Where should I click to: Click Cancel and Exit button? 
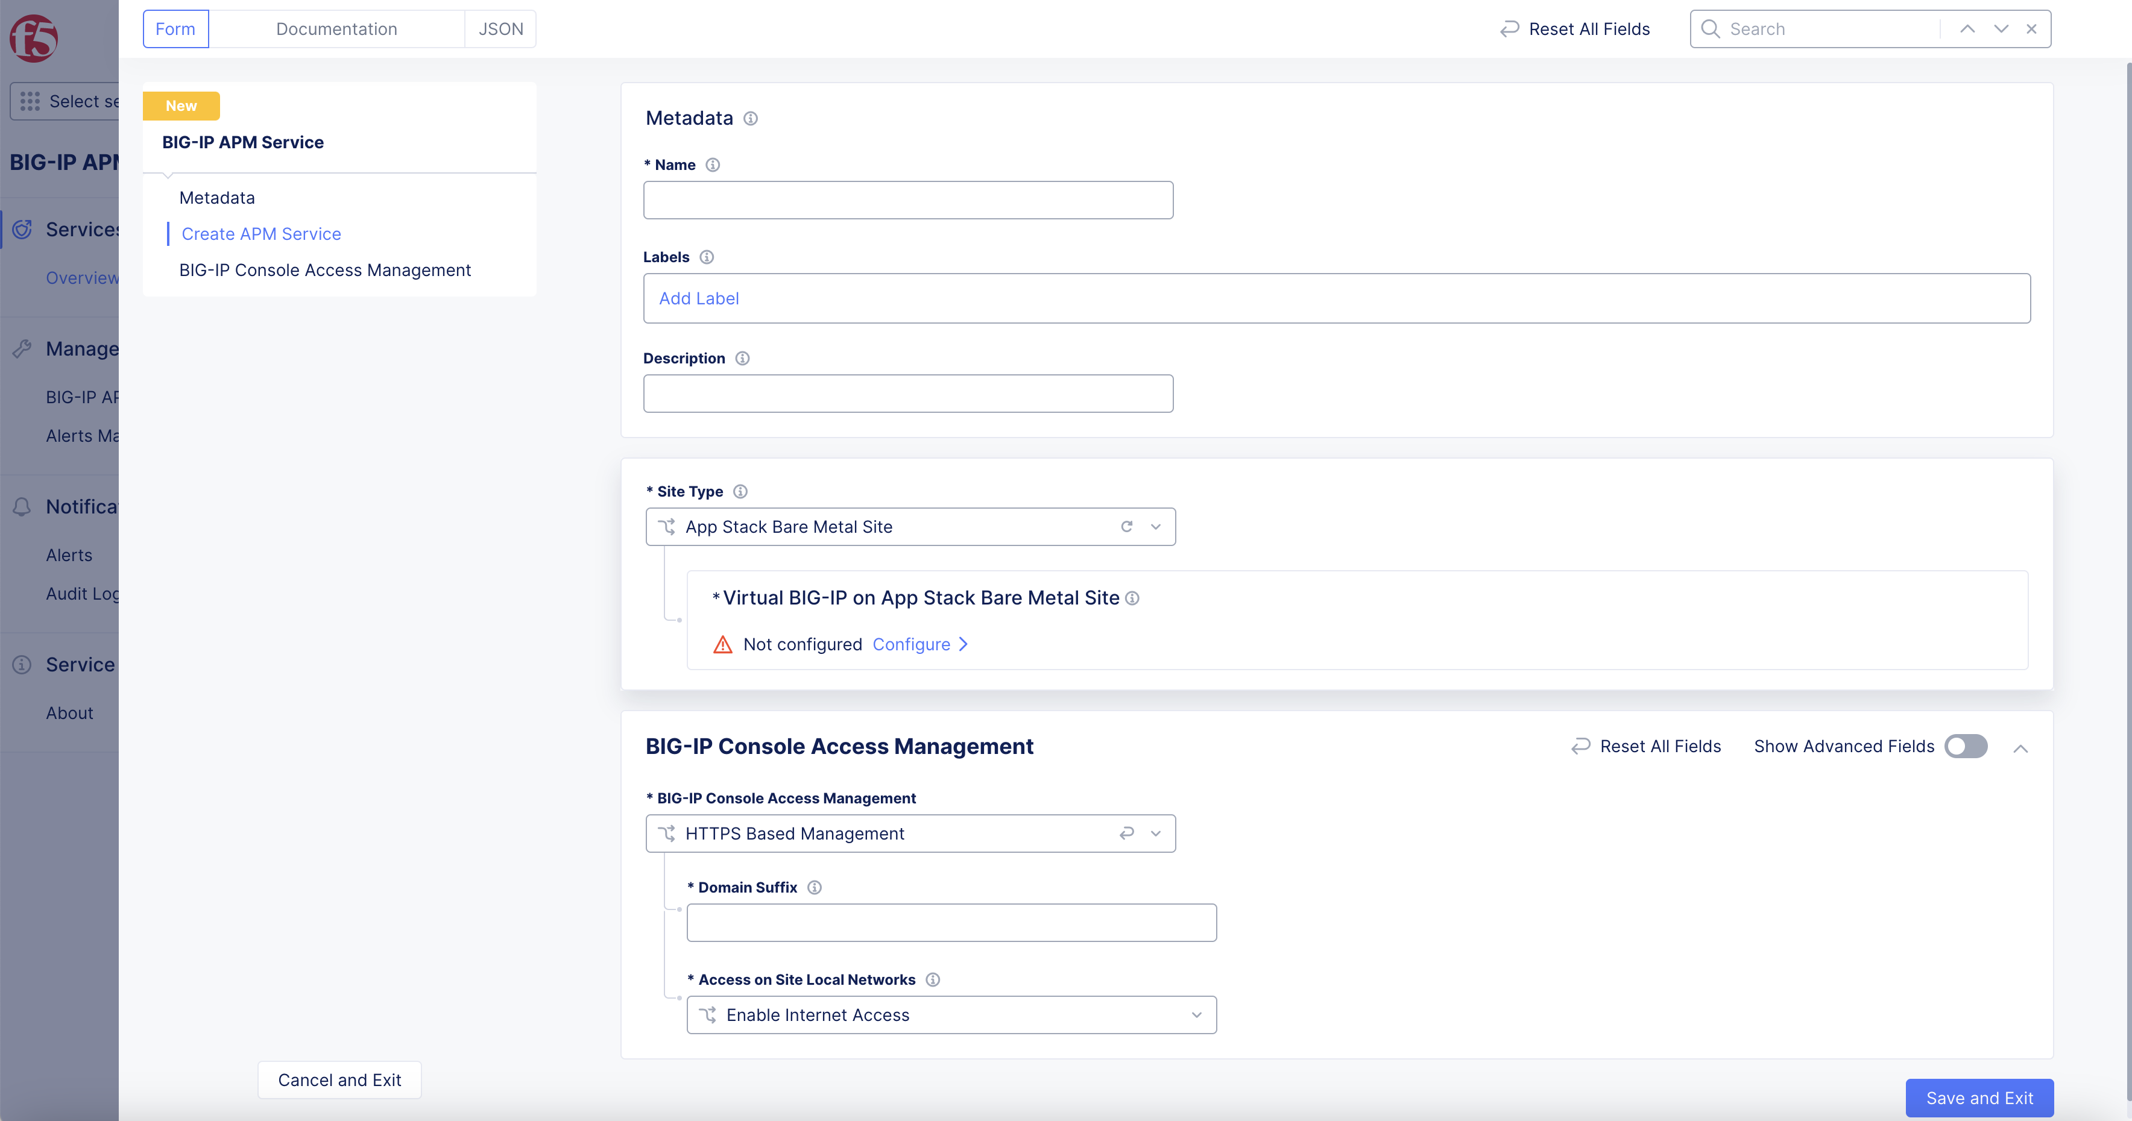(x=339, y=1079)
